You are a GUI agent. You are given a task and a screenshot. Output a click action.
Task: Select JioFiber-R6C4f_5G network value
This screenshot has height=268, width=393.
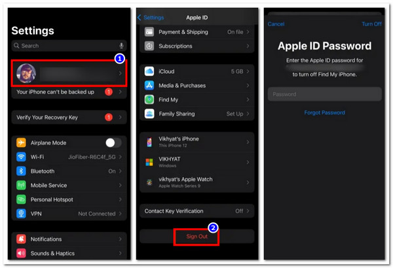[x=92, y=157]
